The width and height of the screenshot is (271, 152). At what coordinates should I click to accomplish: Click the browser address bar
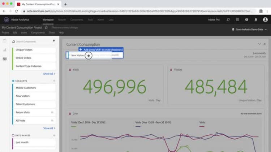click(x=138, y=11)
